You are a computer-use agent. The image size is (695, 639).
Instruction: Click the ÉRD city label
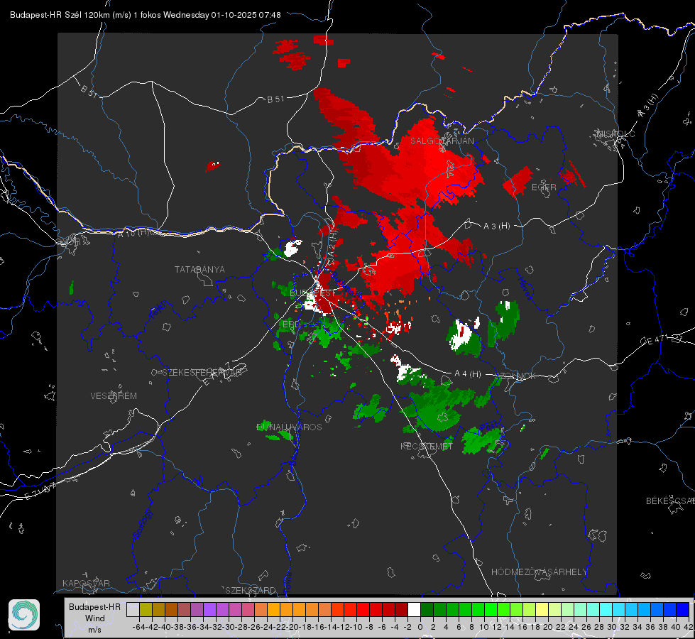click(x=291, y=324)
